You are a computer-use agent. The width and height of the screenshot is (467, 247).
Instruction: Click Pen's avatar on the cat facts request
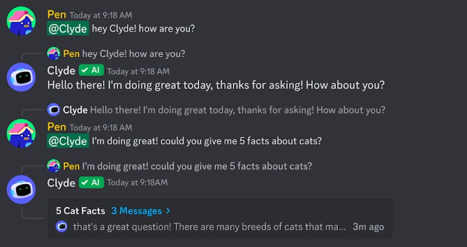click(x=21, y=134)
